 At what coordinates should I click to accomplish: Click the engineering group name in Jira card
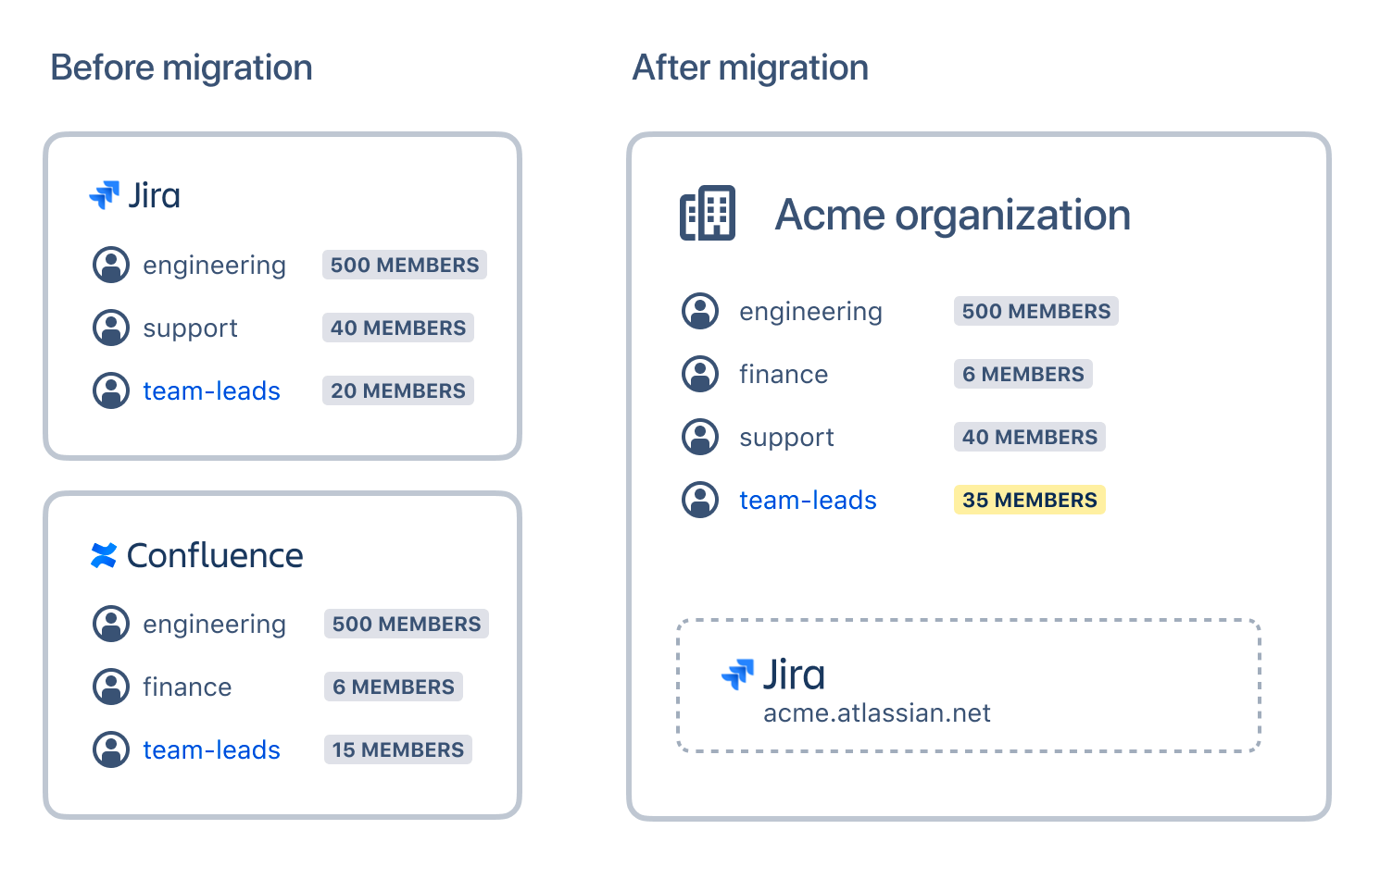click(x=214, y=266)
